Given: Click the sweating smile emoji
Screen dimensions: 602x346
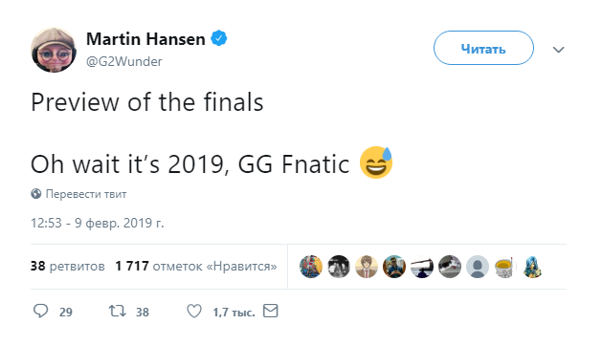Looking at the screenshot, I should [376, 162].
